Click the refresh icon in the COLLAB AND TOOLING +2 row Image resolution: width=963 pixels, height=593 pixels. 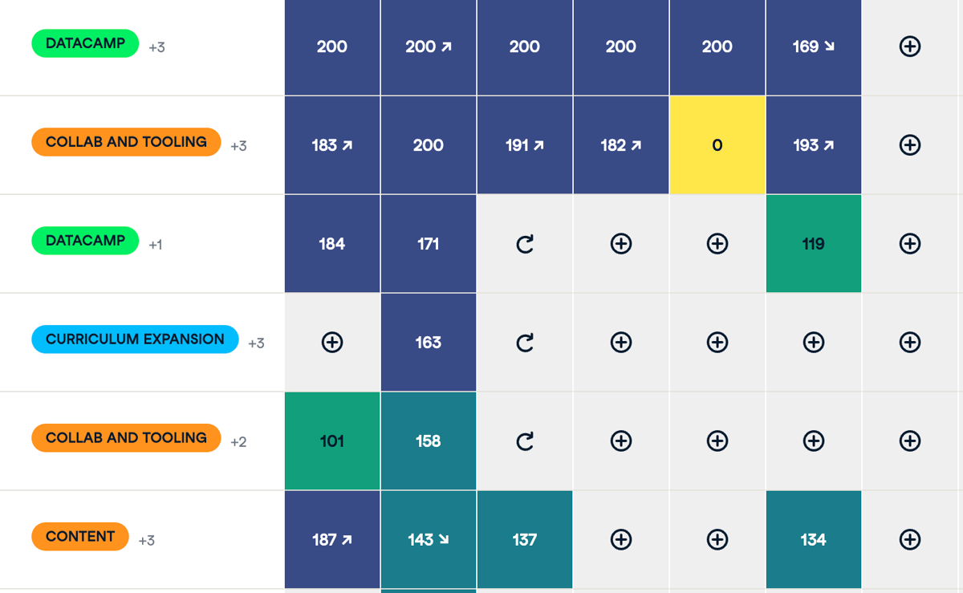click(x=524, y=441)
